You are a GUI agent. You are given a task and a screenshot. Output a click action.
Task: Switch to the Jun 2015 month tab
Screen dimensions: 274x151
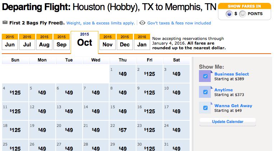coord(10,42)
